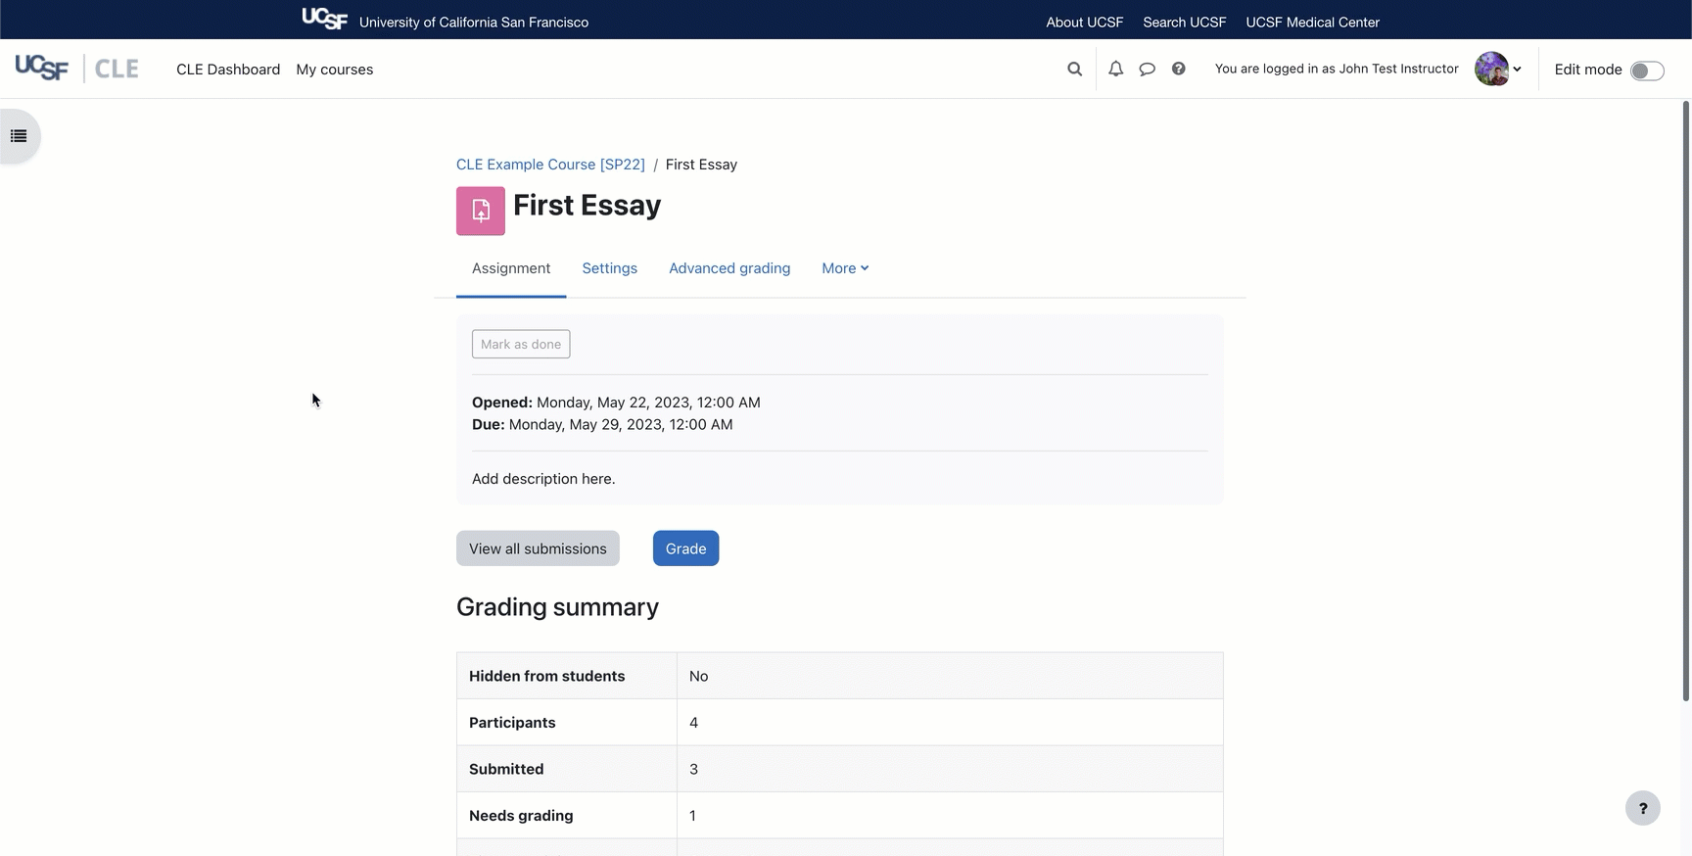Click the UCSF logo in top banner
The image size is (1692, 856).
[324, 19]
